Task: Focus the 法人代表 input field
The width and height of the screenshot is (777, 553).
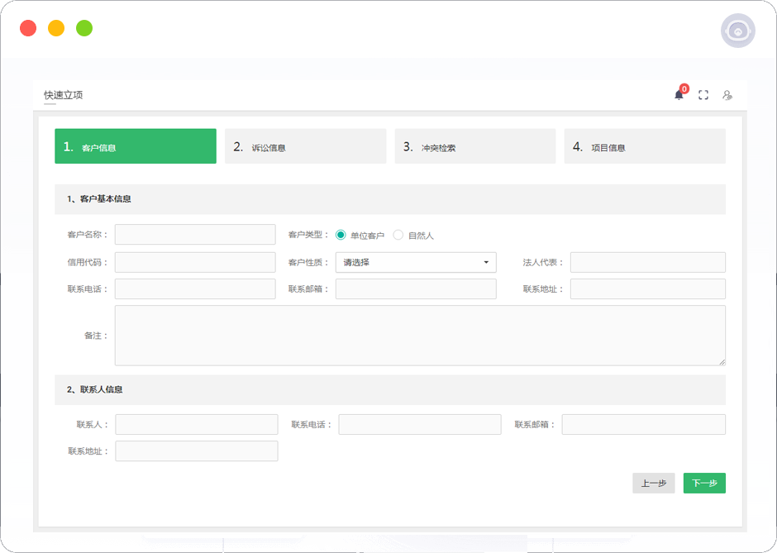Action: tap(648, 262)
